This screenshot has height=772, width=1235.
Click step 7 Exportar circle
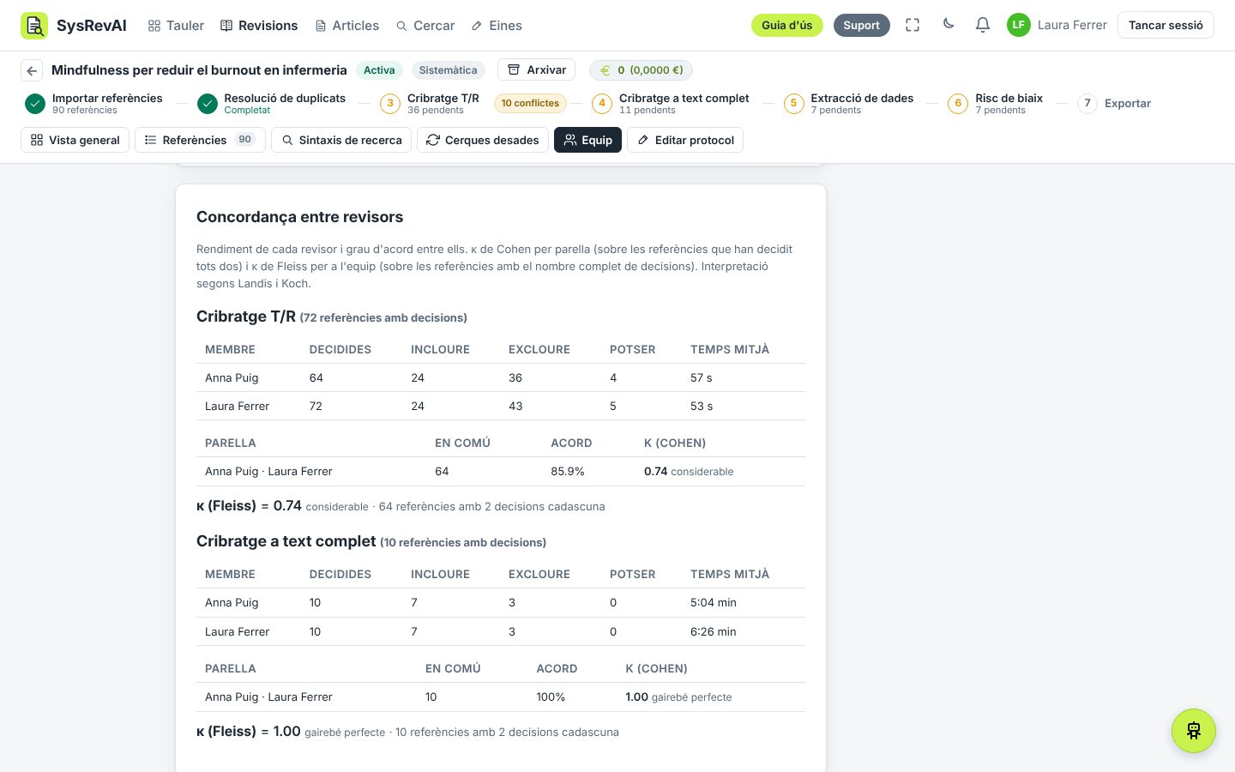1087,104
